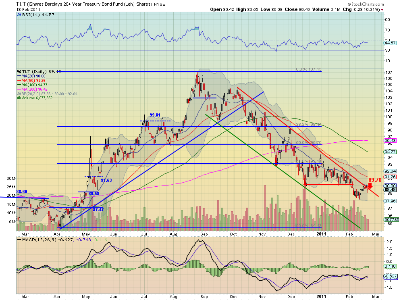The width and height of the screenshot is (399, 300).
Task: Click the 89.58 blue price annotation
Action: pyautogui.click(x=94, y=194)
